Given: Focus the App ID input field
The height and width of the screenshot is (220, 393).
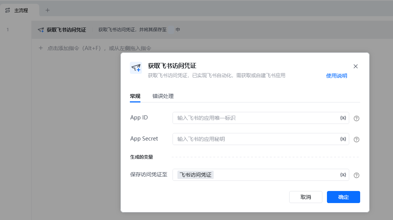Looking at the screenshot, I should point(260,118).
